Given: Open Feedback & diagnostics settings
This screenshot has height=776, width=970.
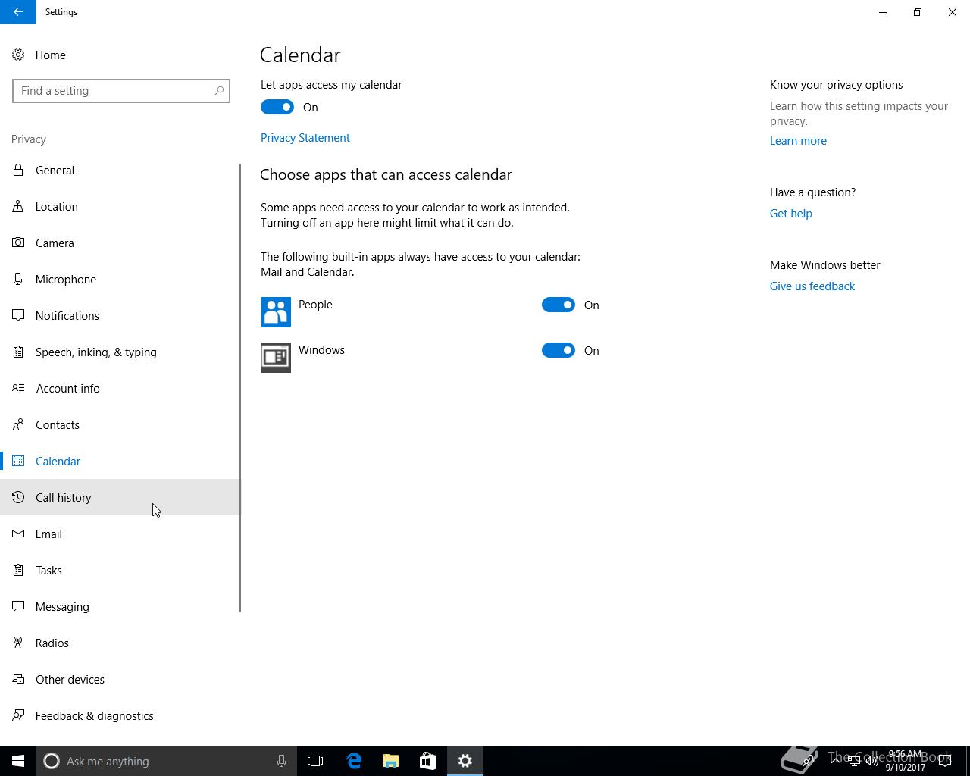Looking at the screenshot, I should tap(120, 715).
